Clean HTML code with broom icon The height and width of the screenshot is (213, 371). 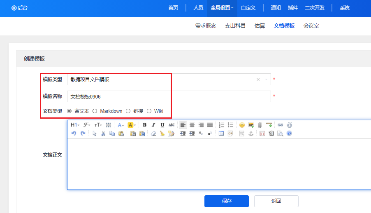pos(162,133)
